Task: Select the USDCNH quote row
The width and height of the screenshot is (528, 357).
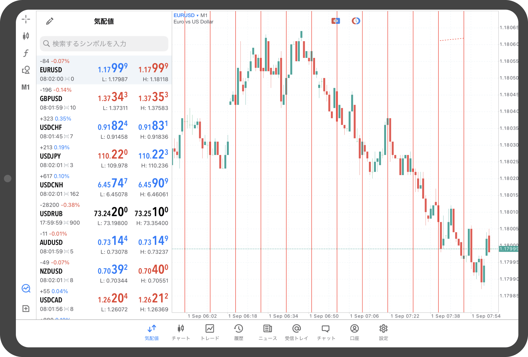Action: pyautogui.click(x=104, y=185)
